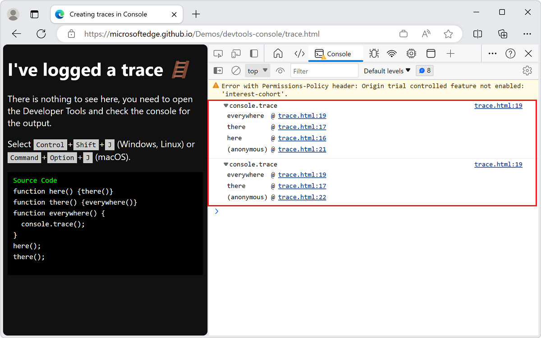Add a new DevTools panel with plus

pos(450,53)
